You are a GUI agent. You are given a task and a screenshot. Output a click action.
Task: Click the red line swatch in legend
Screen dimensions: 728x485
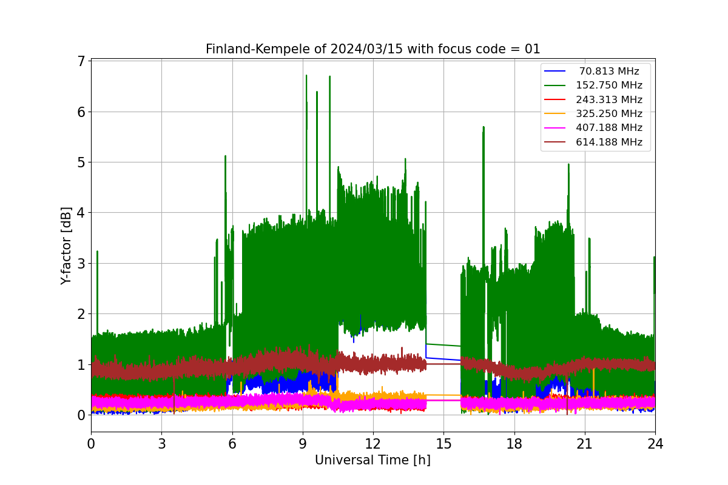(555, 100)
